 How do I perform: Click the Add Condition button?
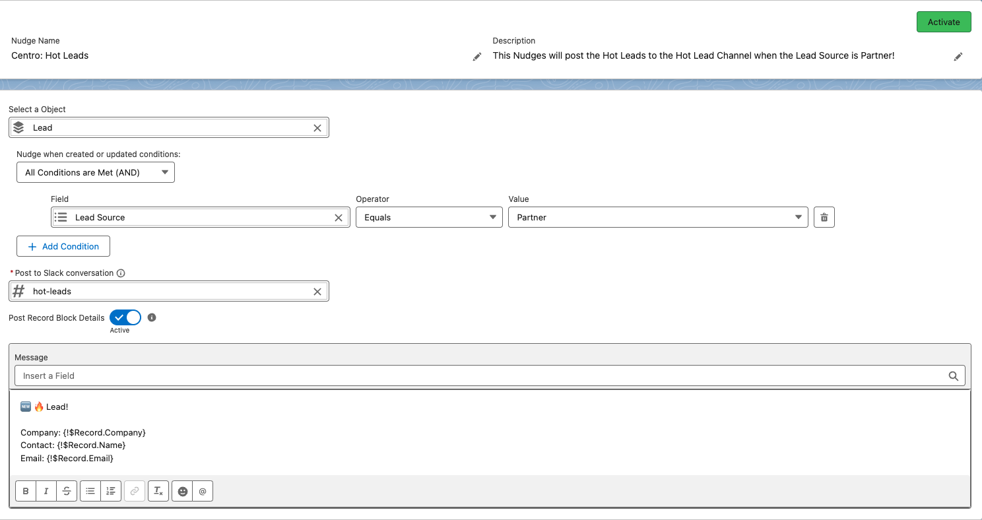tap(63, 246)
